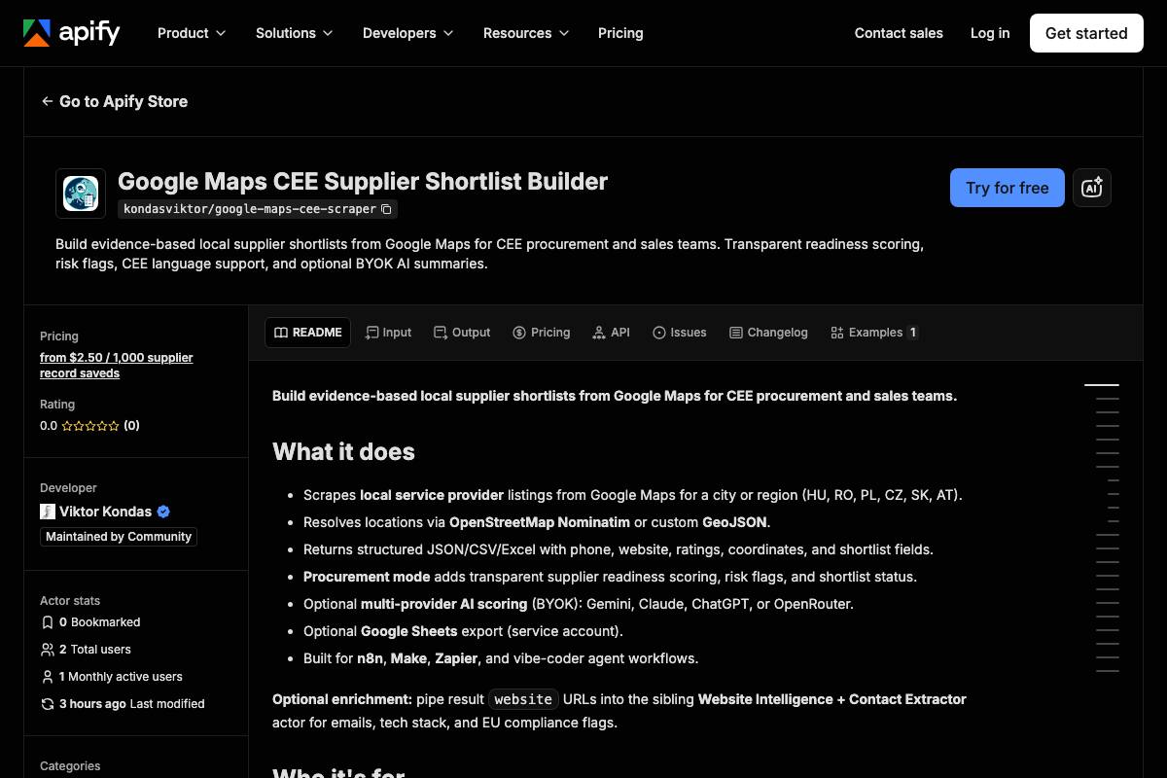Expand the Solutions menu

click(x=294, y=33)
